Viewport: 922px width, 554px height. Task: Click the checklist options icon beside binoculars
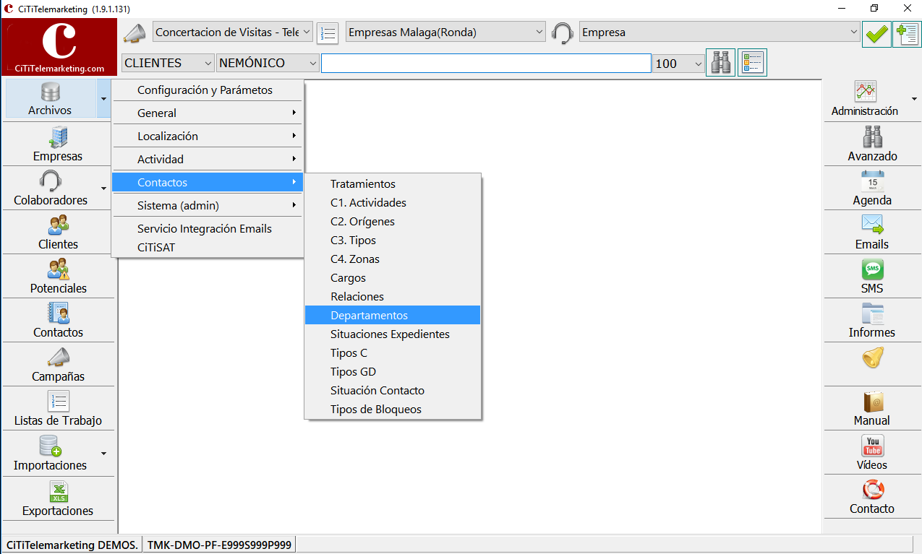point(752,63)
